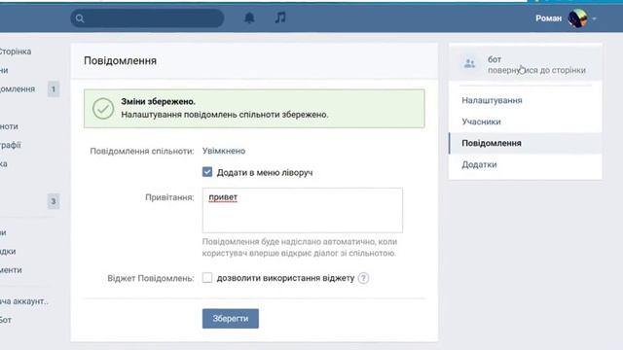Viewport: 623px width, 350px height.
Task: Expand the profile dropdown arrow
Action: click(594, 18)
